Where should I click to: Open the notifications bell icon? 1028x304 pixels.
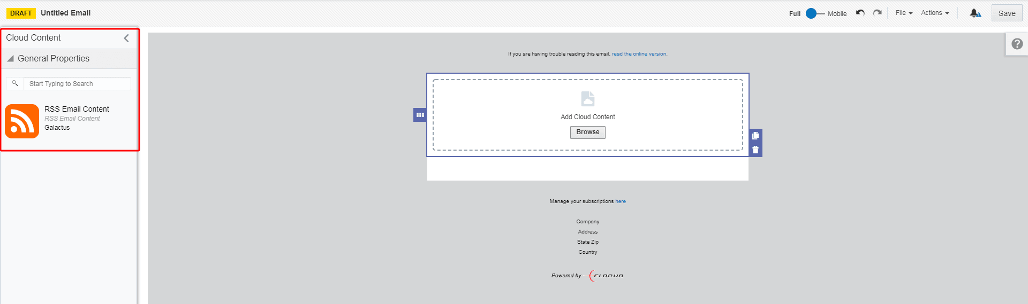pos(975,13)
